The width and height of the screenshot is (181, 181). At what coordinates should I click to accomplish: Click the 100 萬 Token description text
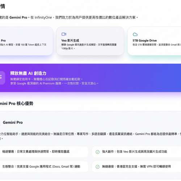[x=23, y=45]
